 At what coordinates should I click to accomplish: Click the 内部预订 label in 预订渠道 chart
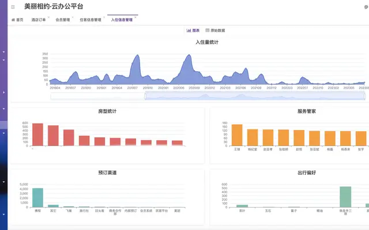(131, 211)
